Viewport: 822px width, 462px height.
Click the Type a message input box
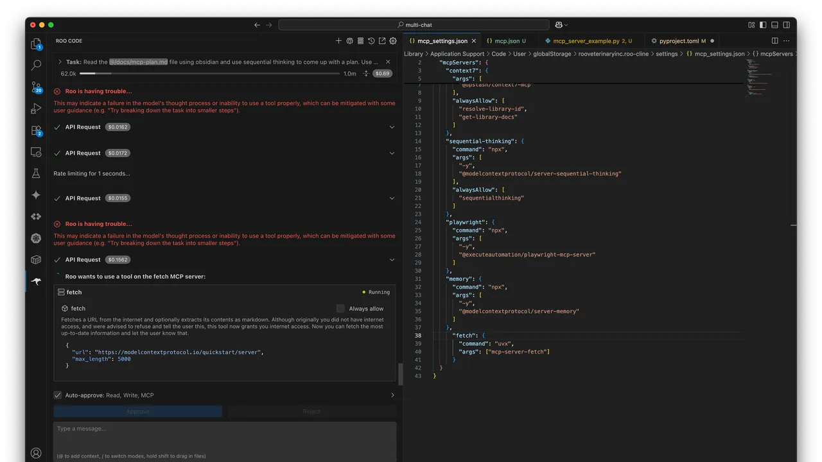tap(225, 441)
